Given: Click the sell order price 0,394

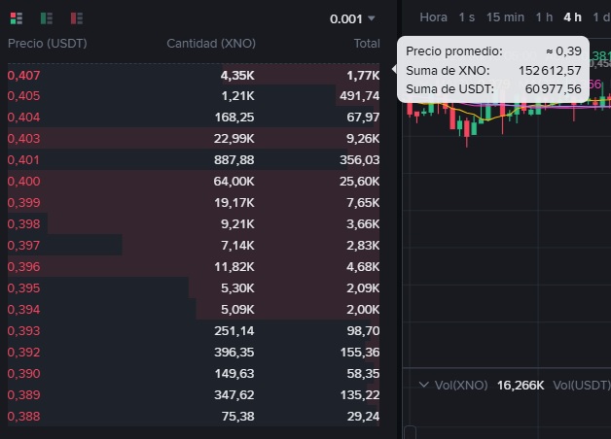Looking at the screenshot, I should [x=23, y=310].
